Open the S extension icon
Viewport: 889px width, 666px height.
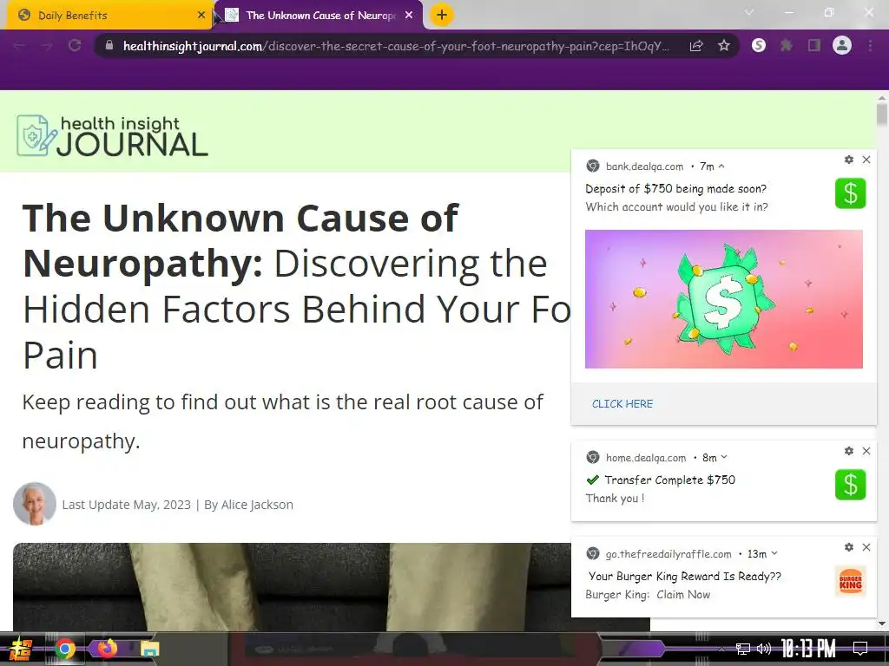point(759,45)
